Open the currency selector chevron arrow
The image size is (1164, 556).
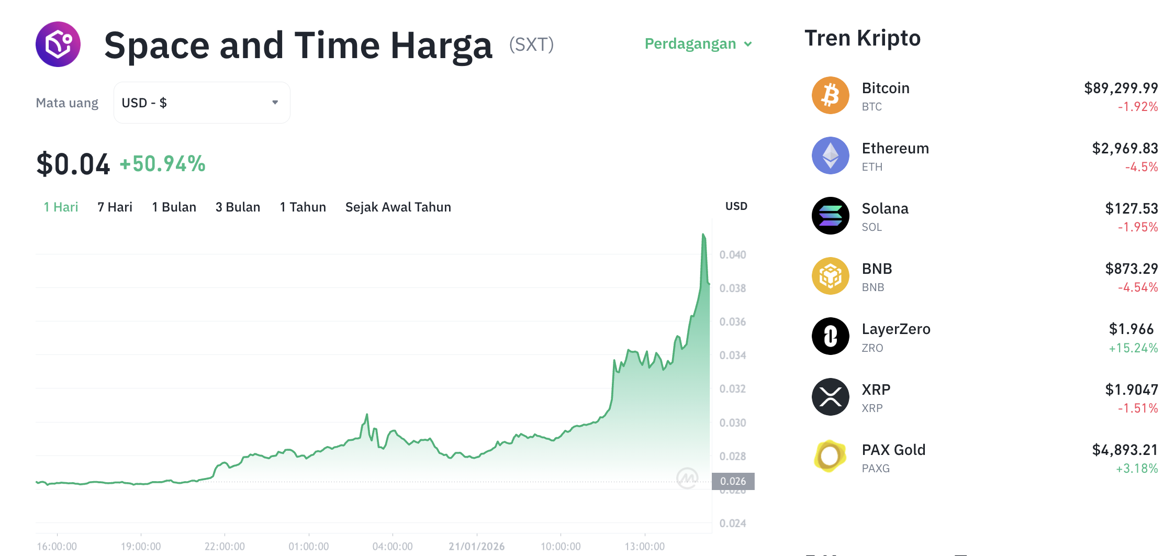tap(276, 103)
